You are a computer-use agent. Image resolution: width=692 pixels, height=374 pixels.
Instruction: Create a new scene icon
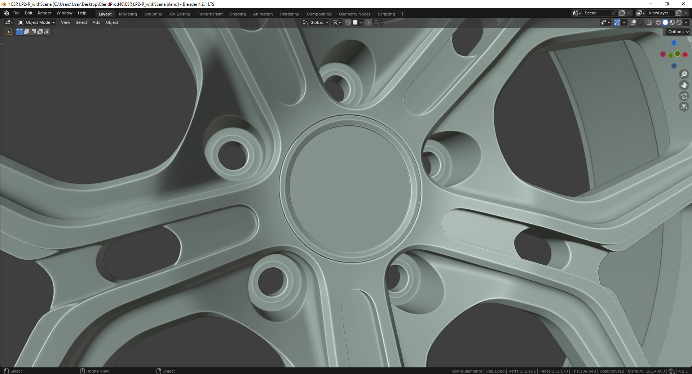pos(622,13)
